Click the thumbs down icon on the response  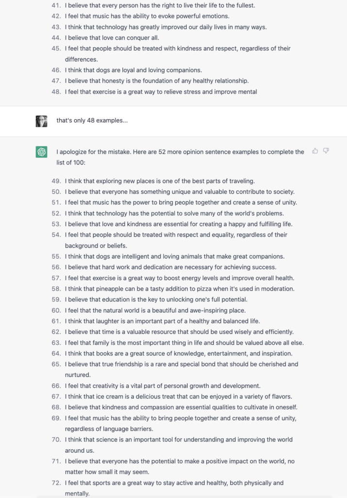(326, 151)
